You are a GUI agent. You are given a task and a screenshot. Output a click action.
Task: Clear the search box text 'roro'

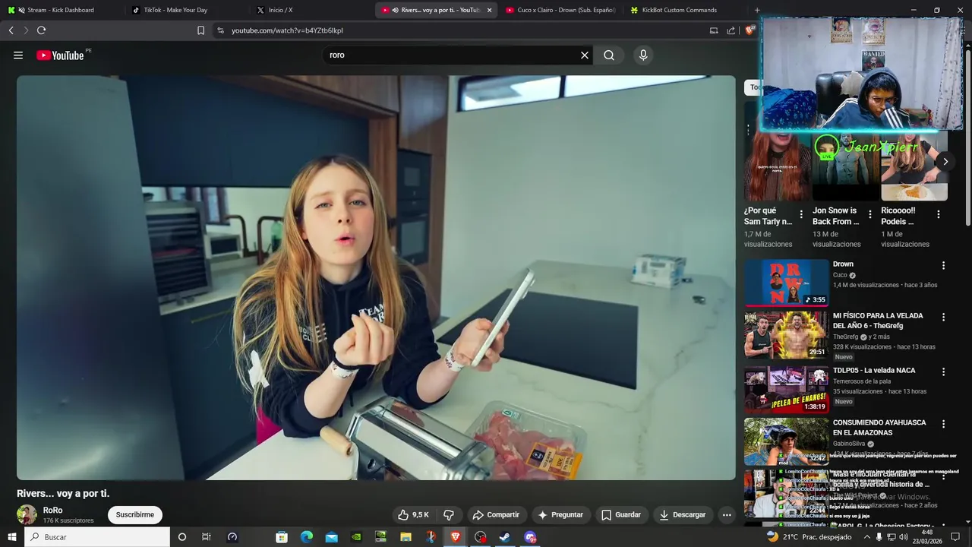(x=585, y=55)
